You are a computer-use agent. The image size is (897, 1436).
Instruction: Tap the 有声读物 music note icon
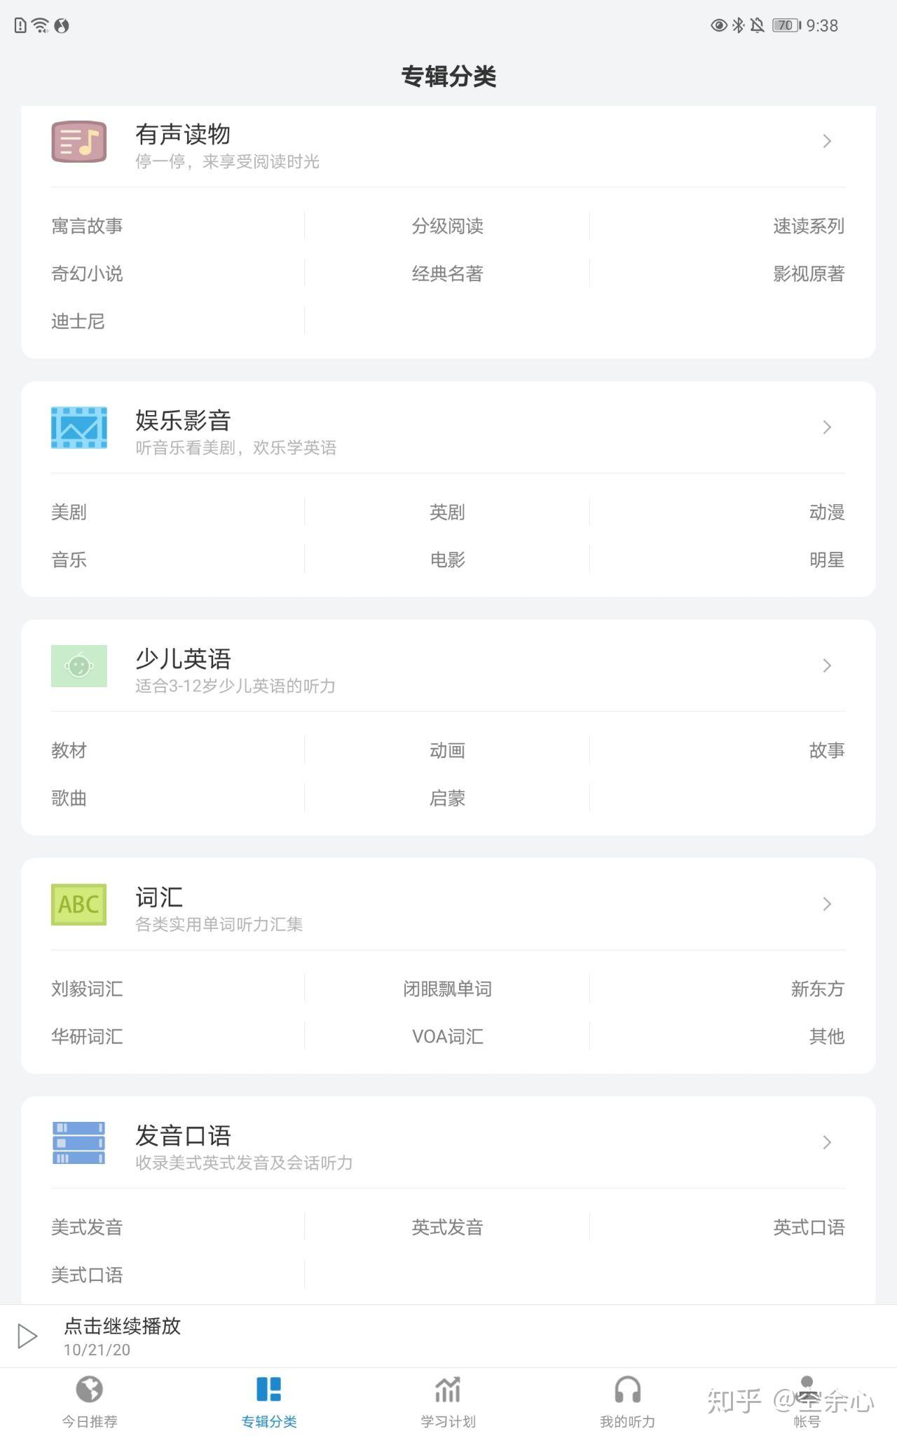[x=78, y=141]
